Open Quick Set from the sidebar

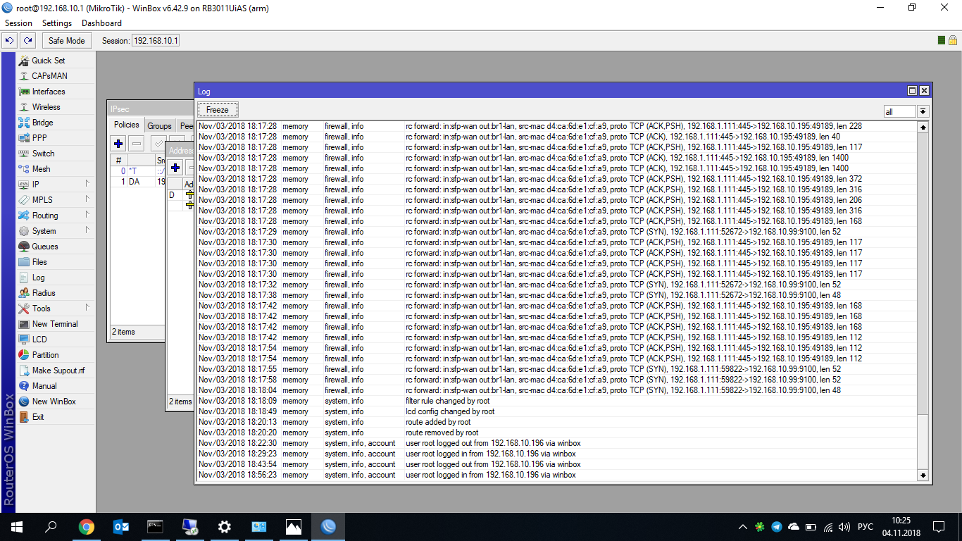56,61
